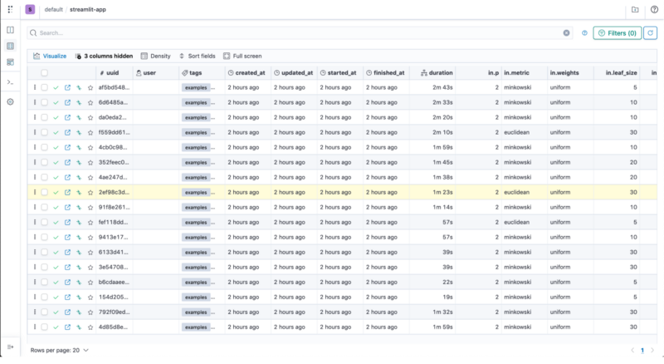Select checkbox for run 6d6485a
This screenshot has width=664, height=364.
click(44, 103)
